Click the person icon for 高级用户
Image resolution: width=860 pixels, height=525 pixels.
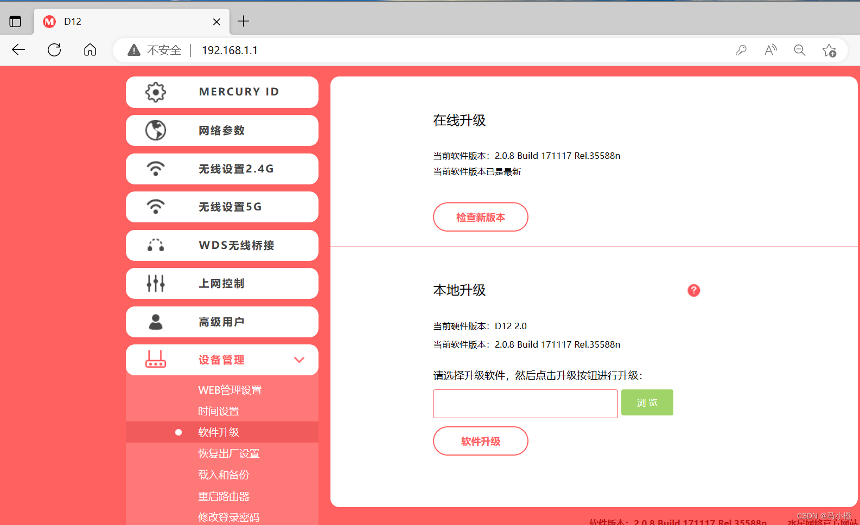coord(156,322)
